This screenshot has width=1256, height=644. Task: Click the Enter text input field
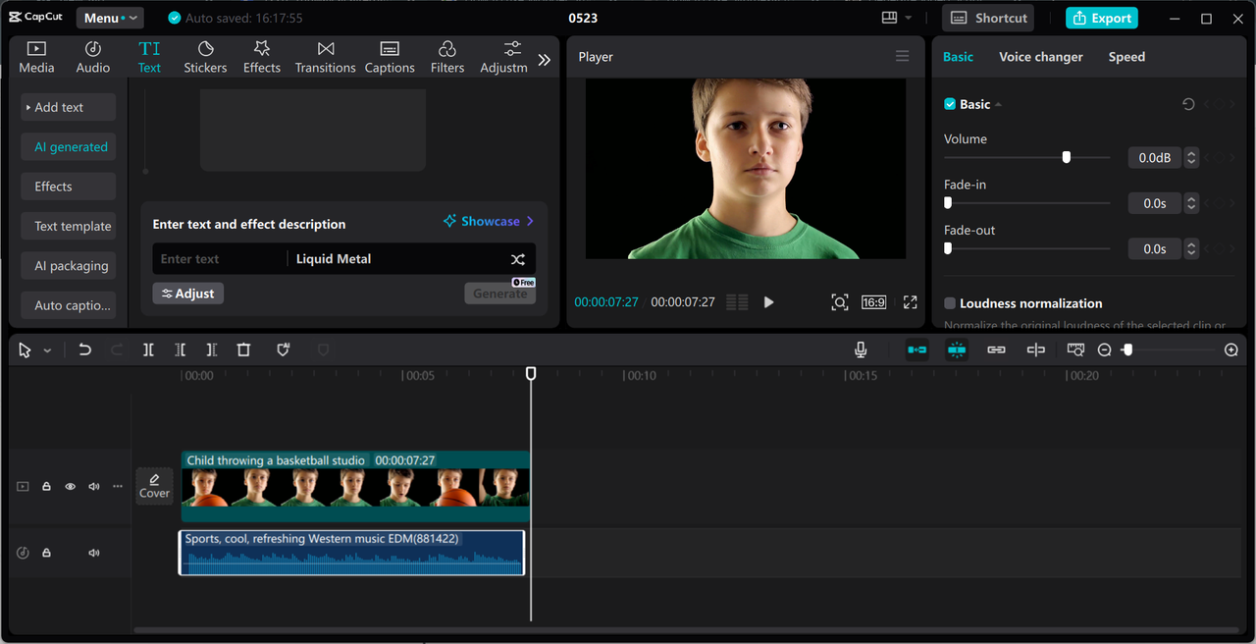click(x=219, y=259)
